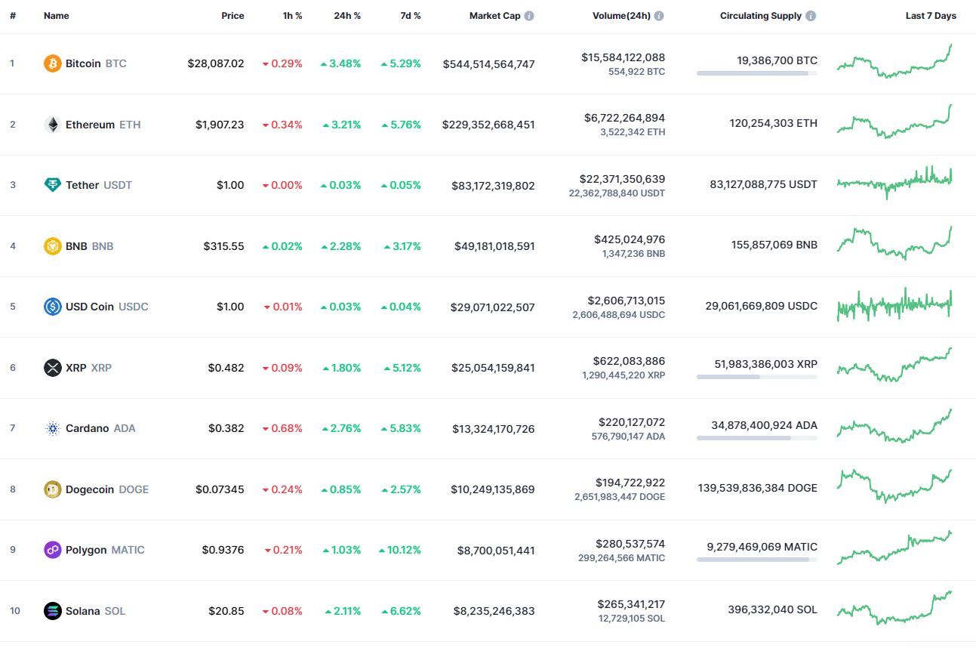
Task: Click Bitcoin's market cap value $544,514,564,747
Action: tap(488, 64)
